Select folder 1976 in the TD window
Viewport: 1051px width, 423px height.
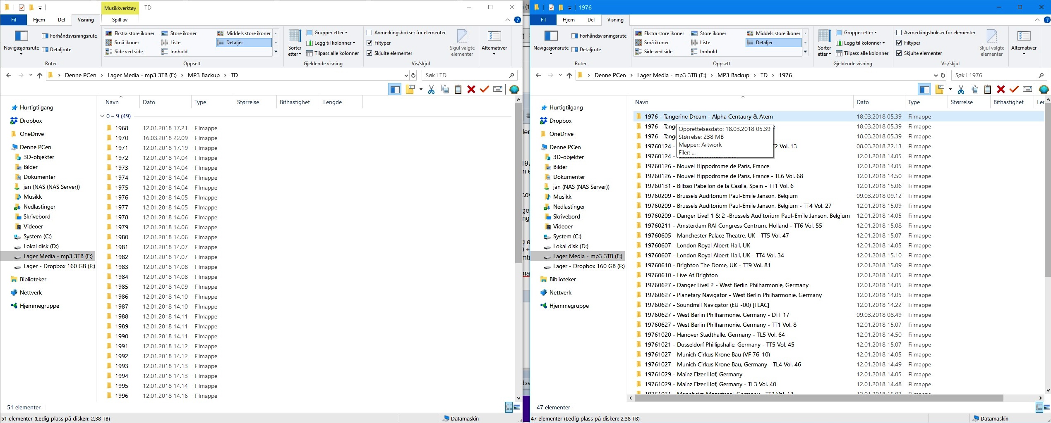(x=121, y=197)
